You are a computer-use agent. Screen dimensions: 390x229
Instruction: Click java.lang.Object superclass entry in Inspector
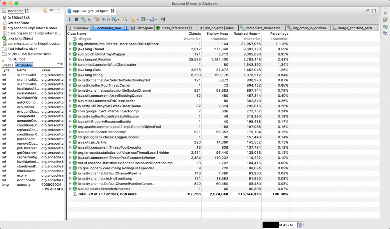[x=20, y=38]
